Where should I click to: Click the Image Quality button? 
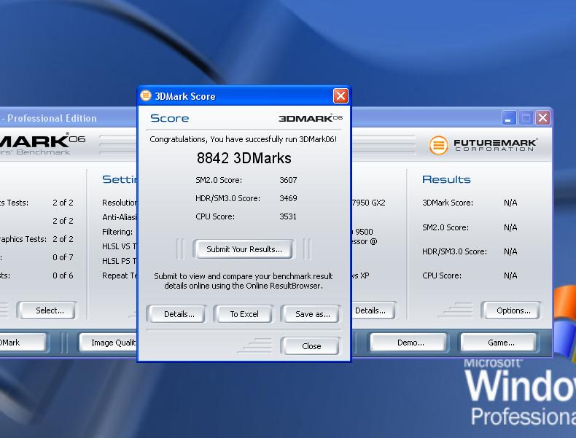(109, 343)
